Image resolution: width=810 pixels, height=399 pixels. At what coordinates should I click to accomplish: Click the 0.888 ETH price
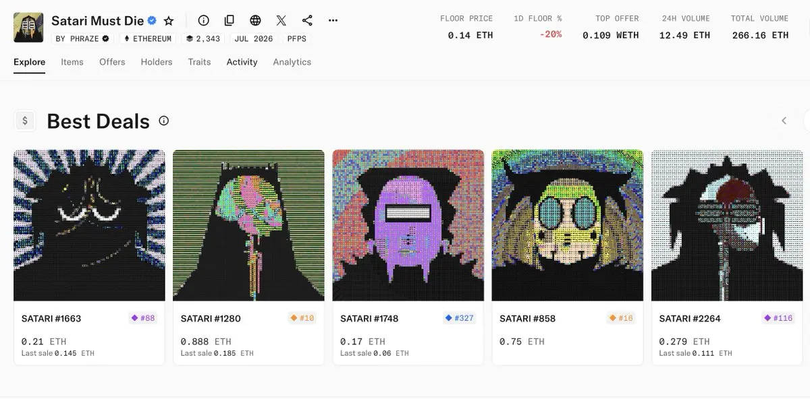coord(206,342)
